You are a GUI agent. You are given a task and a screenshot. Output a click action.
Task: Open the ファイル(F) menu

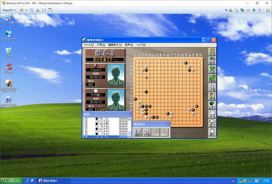88,45
